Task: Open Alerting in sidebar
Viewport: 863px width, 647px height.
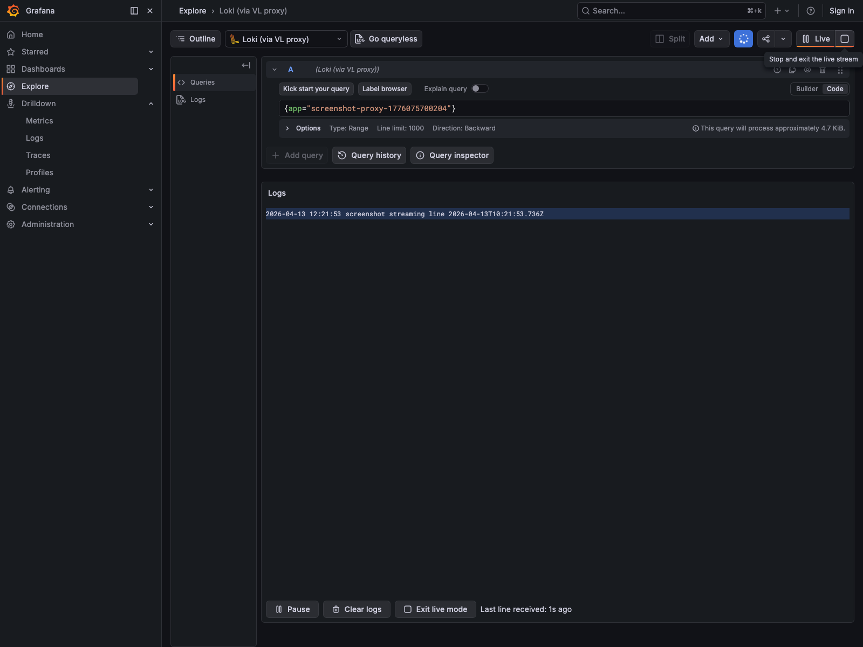Action: pyautogui.click(x=36, y=190)
